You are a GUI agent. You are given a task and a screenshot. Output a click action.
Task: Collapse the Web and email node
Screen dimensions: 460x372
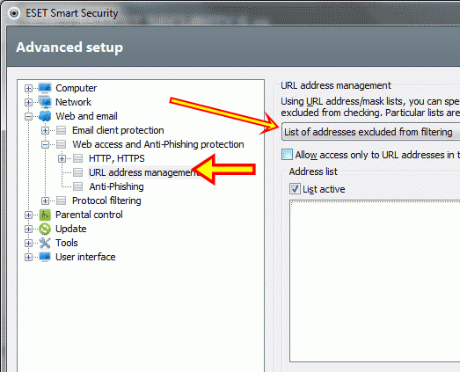click(28, 116)
